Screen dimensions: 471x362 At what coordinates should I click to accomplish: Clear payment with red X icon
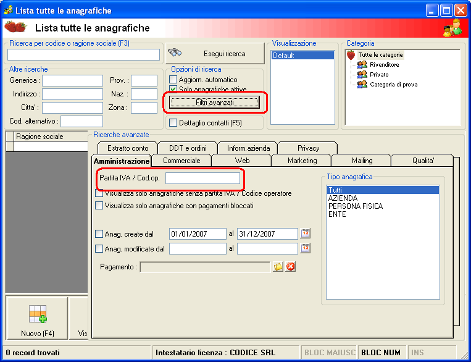(x=291, y=266)
